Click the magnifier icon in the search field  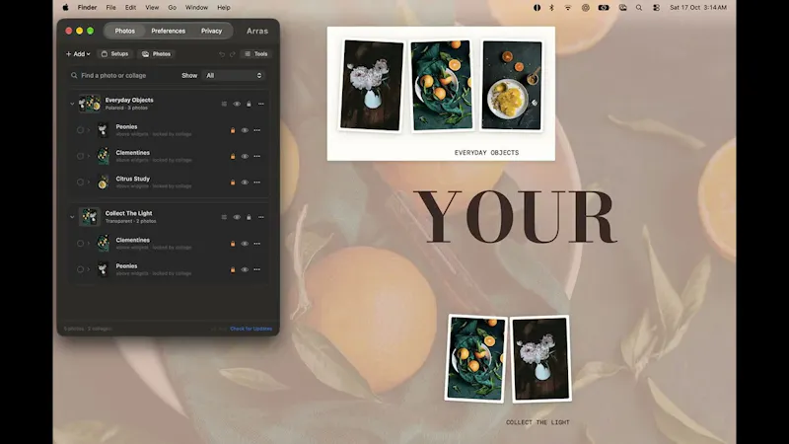point(74,76)
